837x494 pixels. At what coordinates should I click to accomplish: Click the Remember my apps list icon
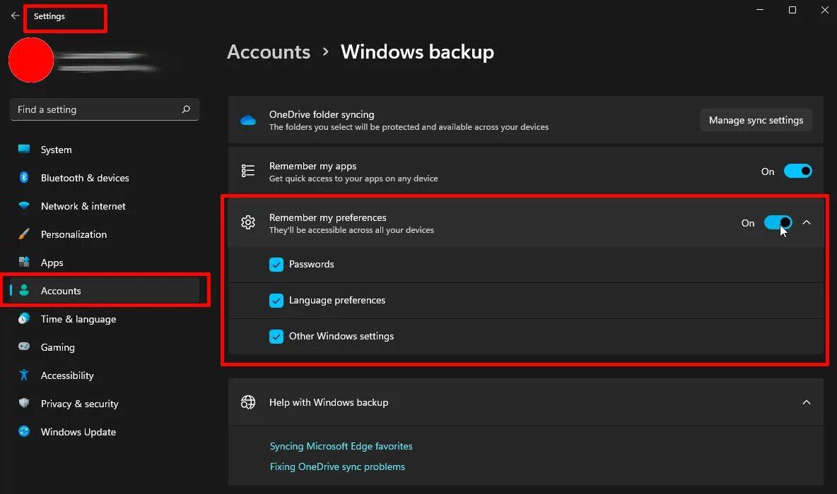click(248, 171)
